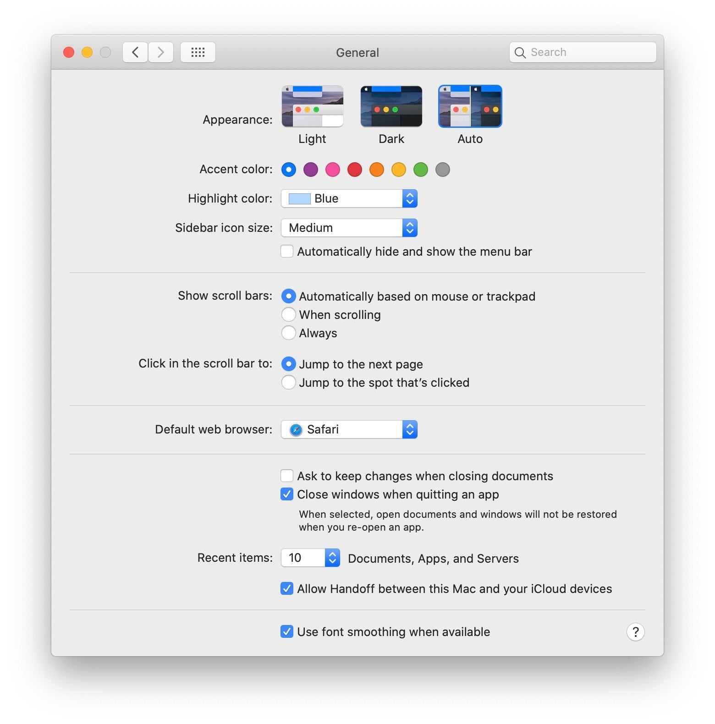Pick the purple accent color
The height and width of the screenshot is (724, 715).
[x=311, y=169]
